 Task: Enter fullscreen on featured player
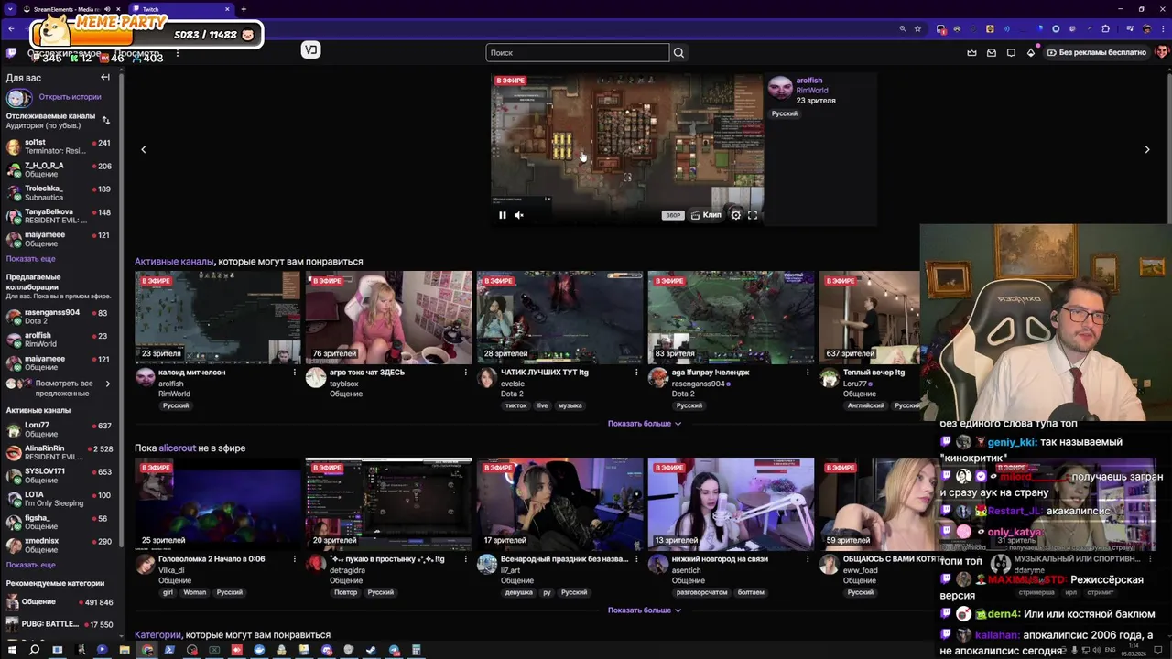pyautogui.click(x=753, y=215)
